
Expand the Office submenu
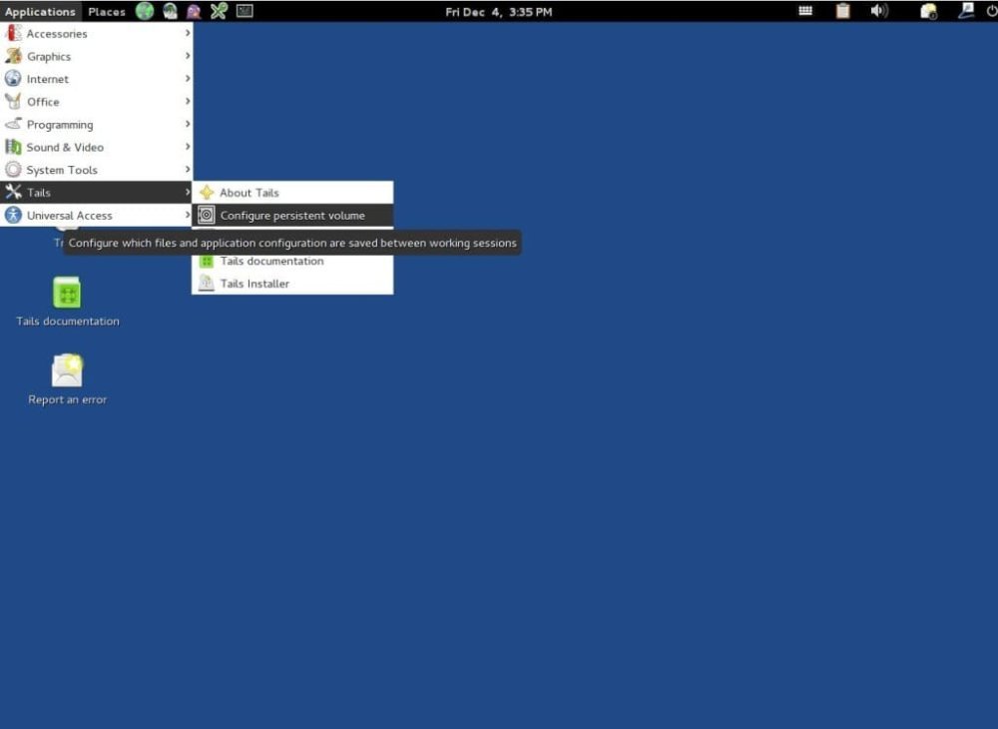[x=97, y=102]
